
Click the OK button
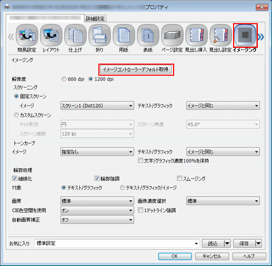coord(175,256)
